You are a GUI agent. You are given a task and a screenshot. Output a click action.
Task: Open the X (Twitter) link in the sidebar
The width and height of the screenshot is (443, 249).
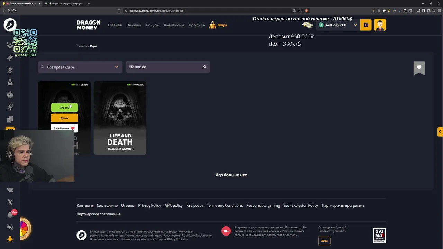(x=10, y=202)
